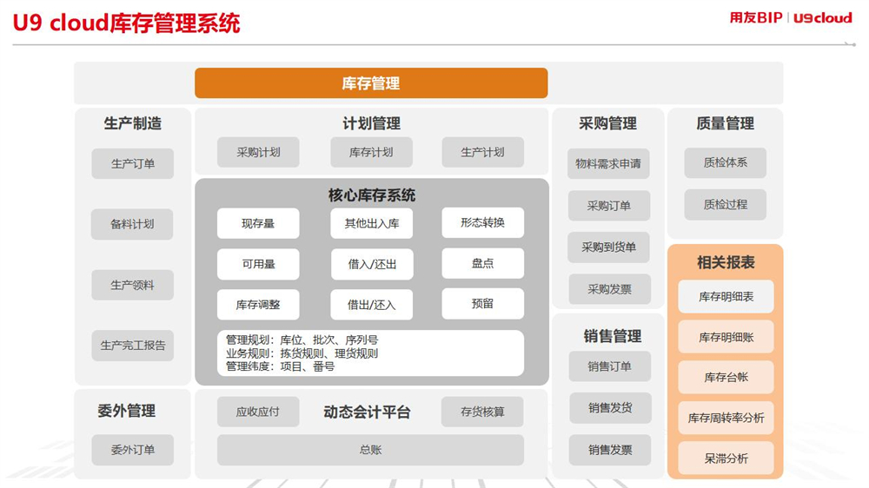Image resolution: width=869 pixels, height=488 pixels.
Task: Open the 盘点 tile
Action: coord(482,263)
